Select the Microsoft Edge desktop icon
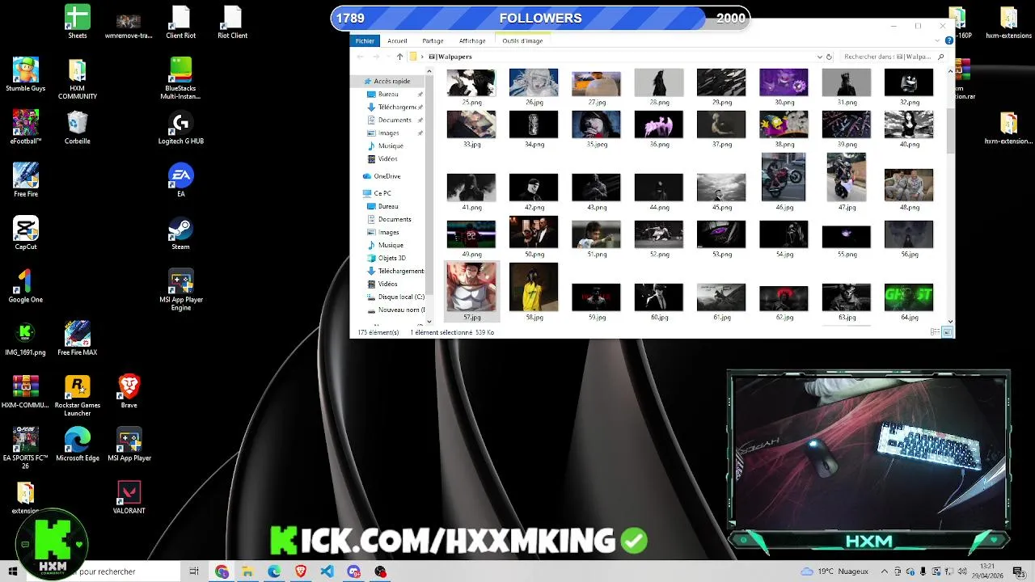 click(x=78, y=444)
